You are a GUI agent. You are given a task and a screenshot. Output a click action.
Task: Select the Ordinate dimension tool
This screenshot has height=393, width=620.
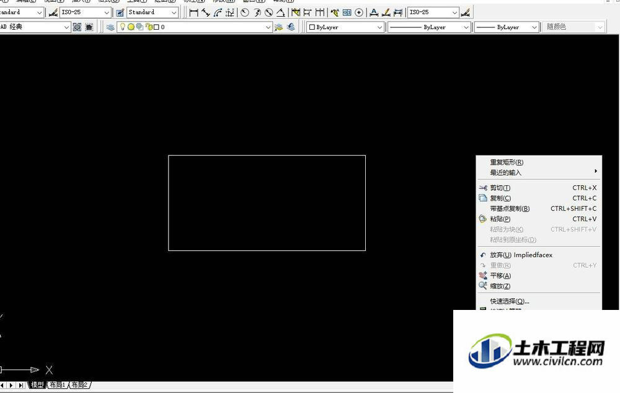point(230,12)
